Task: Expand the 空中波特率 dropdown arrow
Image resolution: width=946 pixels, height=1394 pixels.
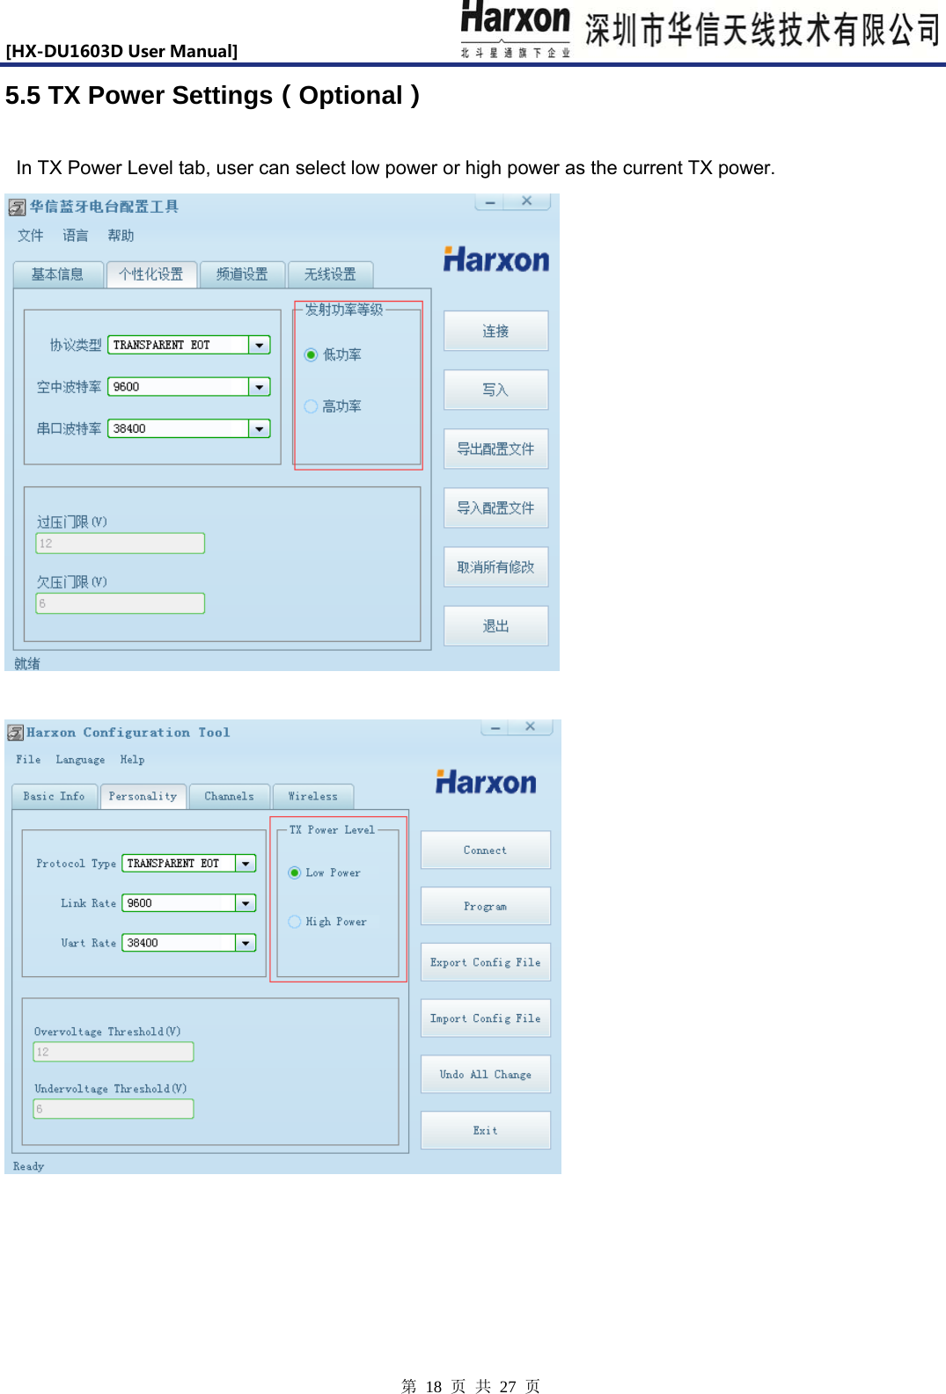Action: point(260,387)
